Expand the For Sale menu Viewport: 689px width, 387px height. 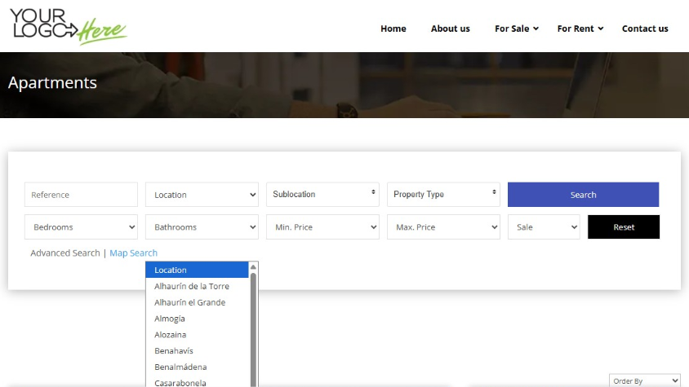[516, 29]
